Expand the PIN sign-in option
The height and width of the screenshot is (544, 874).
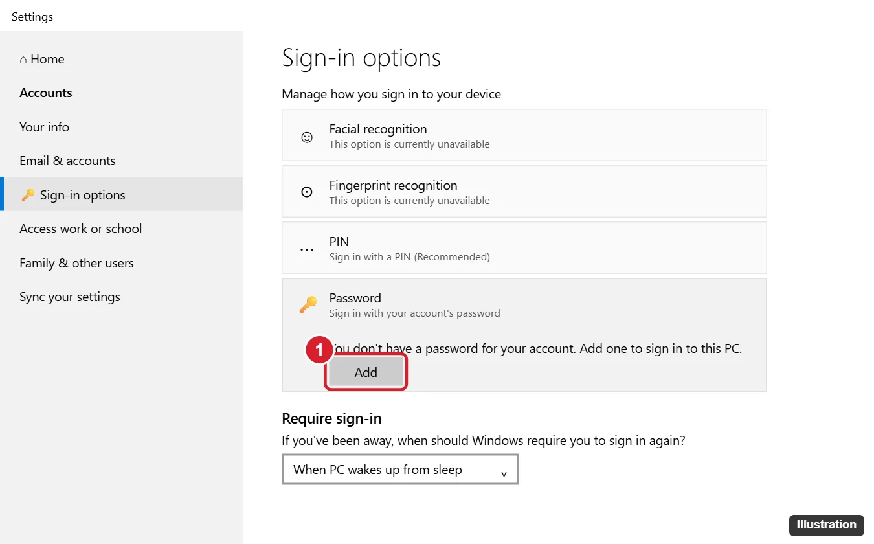point(524,247)
